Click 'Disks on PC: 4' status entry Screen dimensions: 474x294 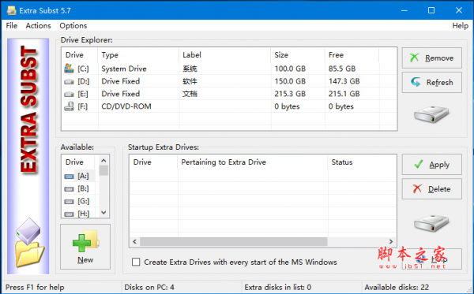tap(149, 287)
